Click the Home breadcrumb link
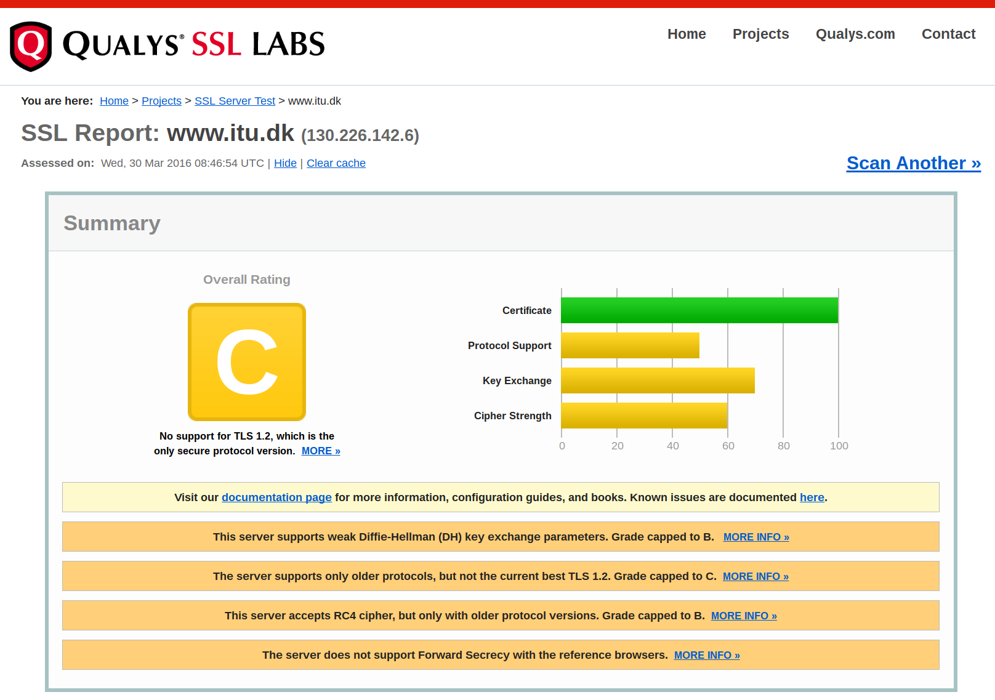This screenshot has height=700, width=995. [x=114, y=101]
